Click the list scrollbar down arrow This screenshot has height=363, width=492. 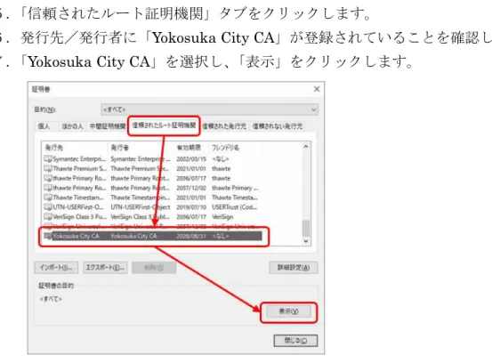pos(306,241)
